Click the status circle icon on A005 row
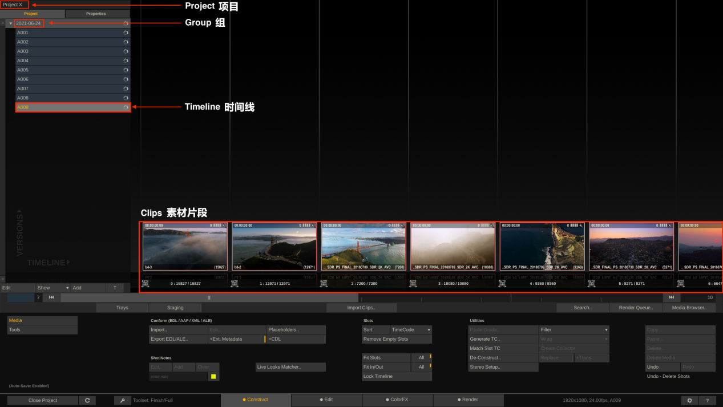The image size is (723, 407). (x=126, y=70)
